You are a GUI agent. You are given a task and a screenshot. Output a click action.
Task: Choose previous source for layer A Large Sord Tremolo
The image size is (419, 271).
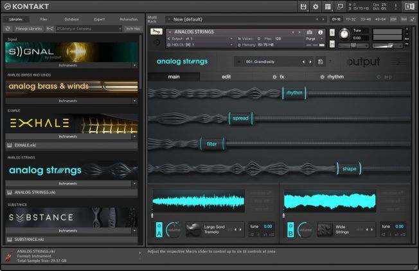[235, 230]
